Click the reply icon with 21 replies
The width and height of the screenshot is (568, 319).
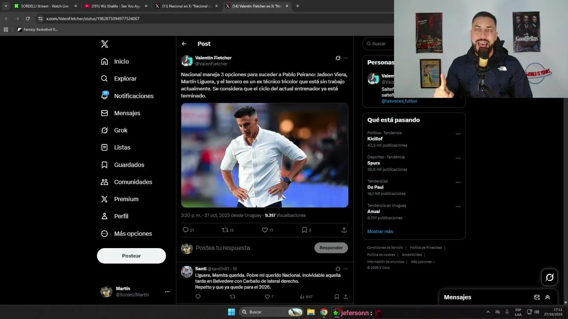point(185,230)
